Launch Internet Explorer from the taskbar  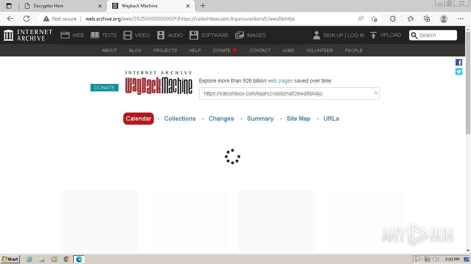[x=29, y=259]
